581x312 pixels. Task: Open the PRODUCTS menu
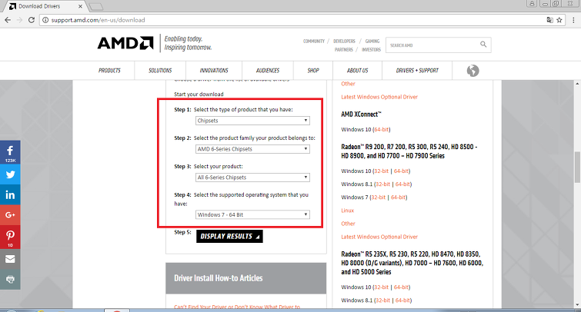tap(109, 71)
